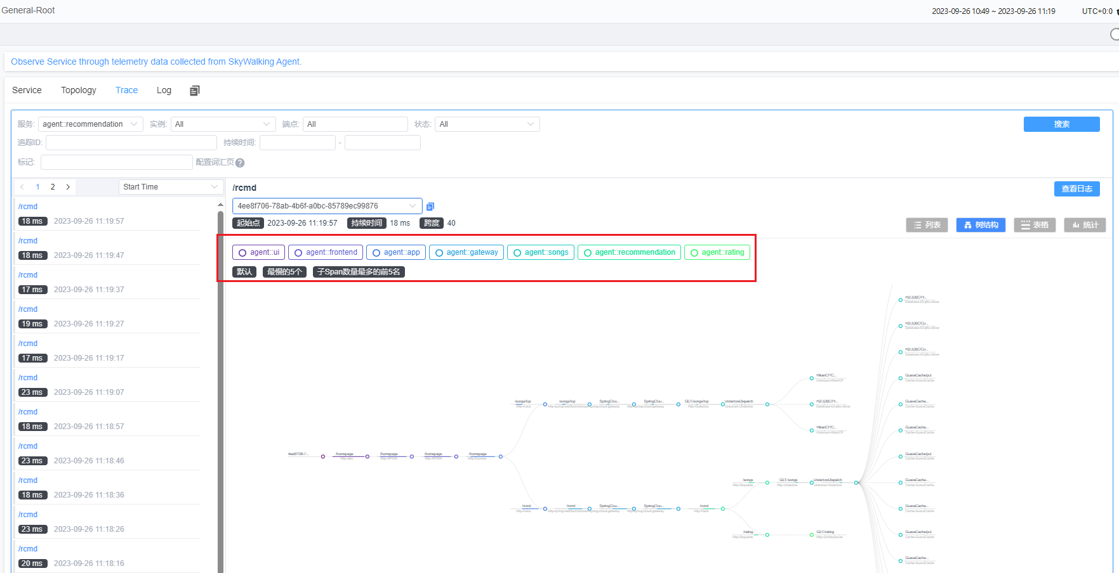This screenshot has height=573, width=1119.
Task: Switch to the 列表 (list) view icon
Action: pos(926,224)
